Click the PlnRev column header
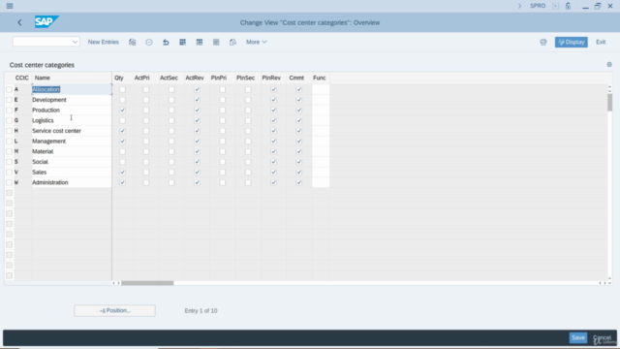The width and height of the screenshot is (620, 349). coord(273,78)
